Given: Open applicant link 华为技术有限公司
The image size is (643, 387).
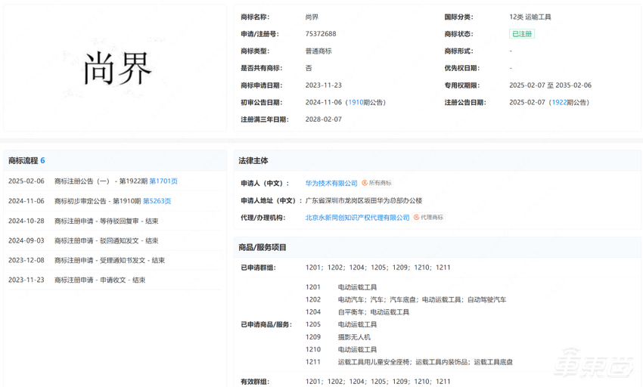Looking at the screenshot, I should pos(331,183).
